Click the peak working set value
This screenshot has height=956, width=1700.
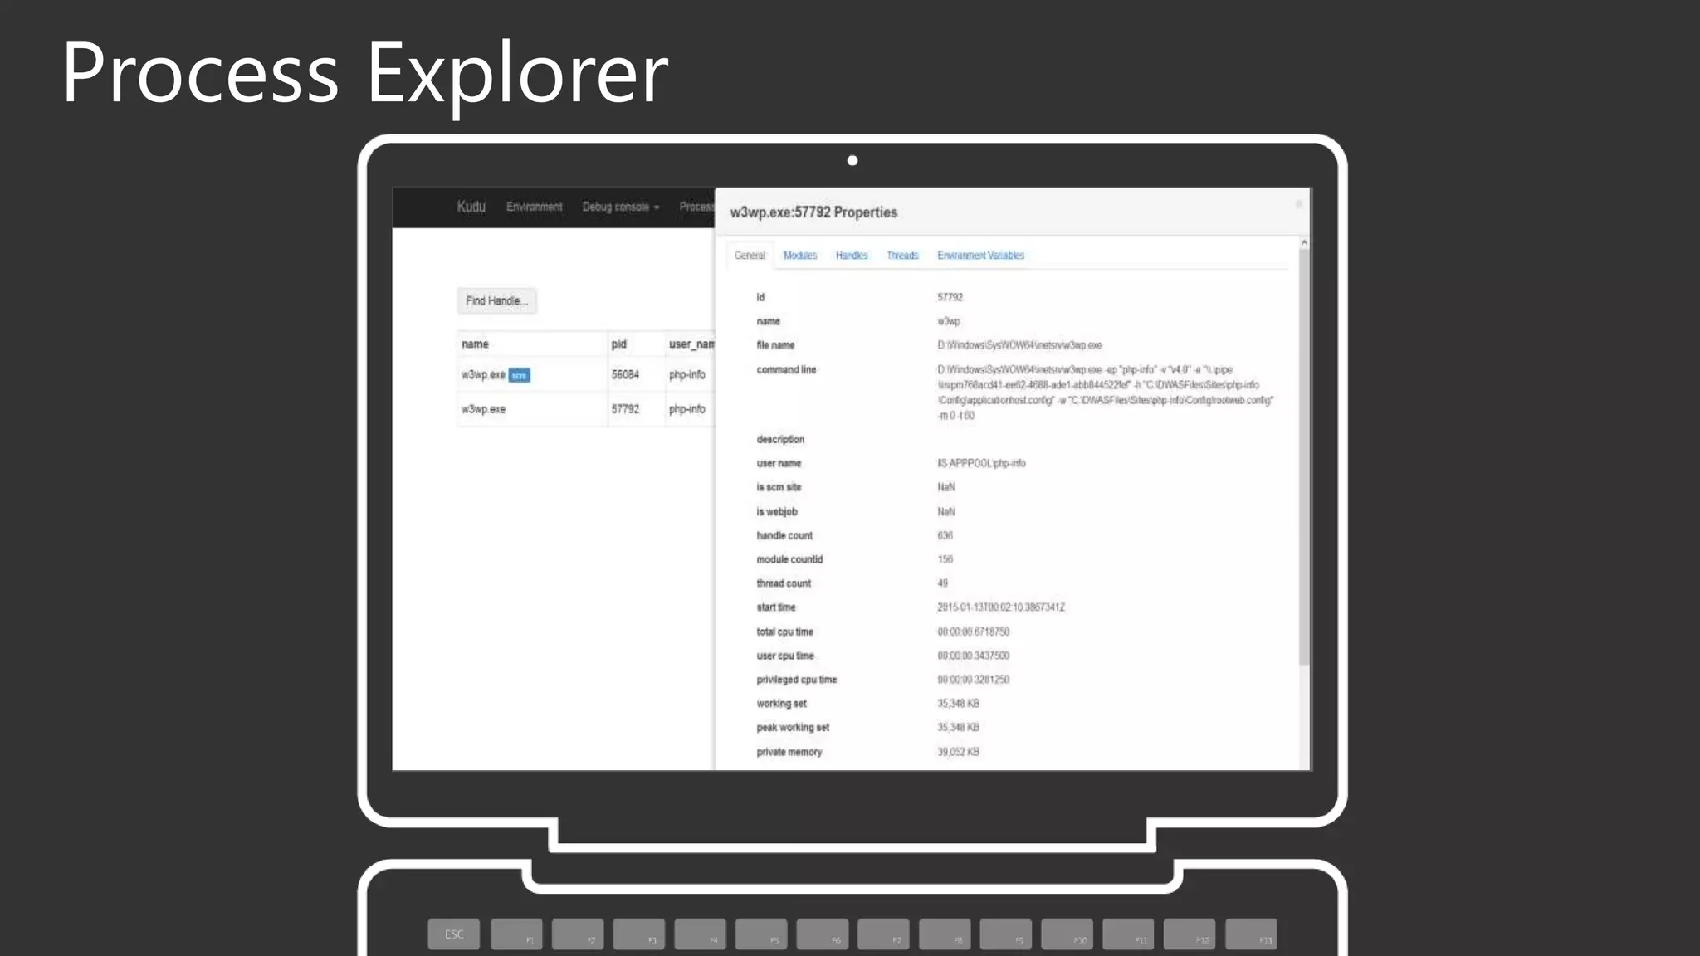click(x=958, y=728)
